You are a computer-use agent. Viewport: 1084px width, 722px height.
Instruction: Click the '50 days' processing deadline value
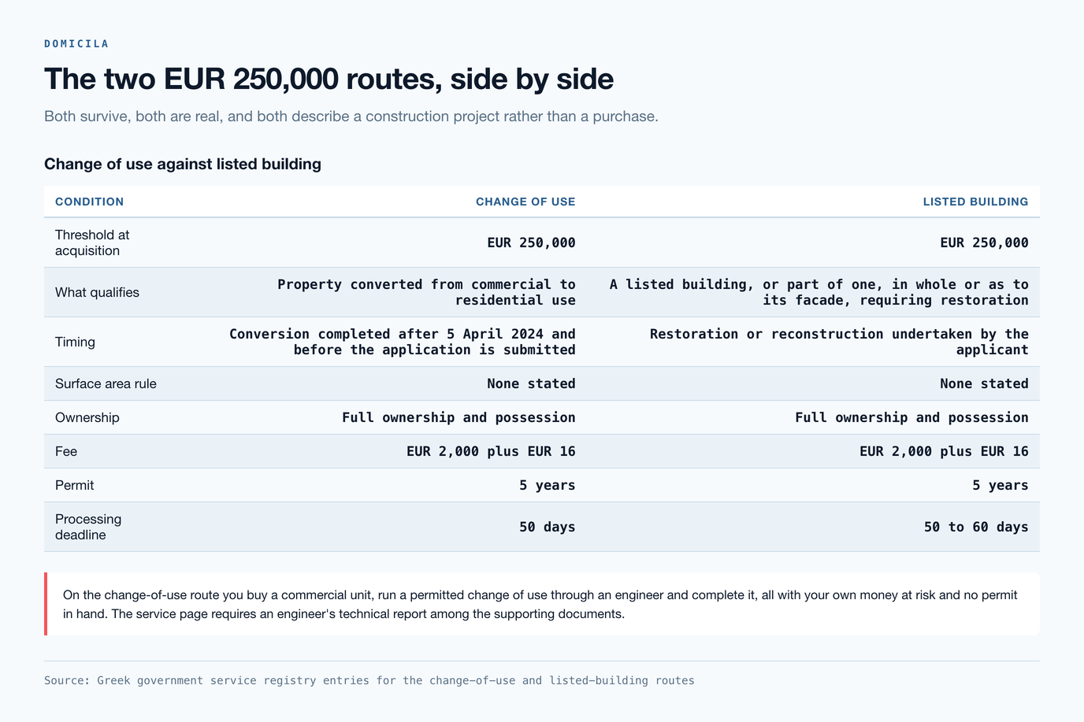click(548, 527)
